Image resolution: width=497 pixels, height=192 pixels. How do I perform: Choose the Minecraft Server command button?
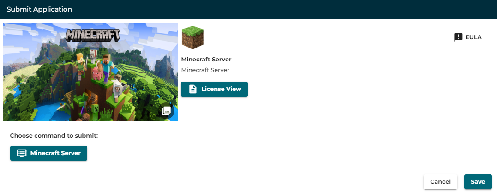point(48,153)
